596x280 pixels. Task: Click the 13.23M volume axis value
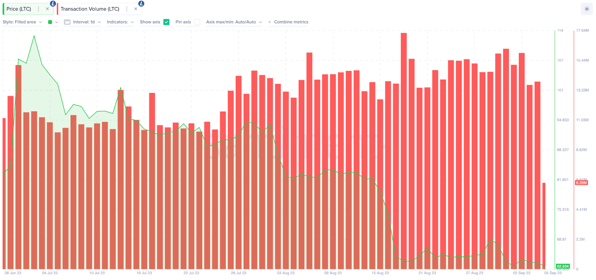pos(583,90)
